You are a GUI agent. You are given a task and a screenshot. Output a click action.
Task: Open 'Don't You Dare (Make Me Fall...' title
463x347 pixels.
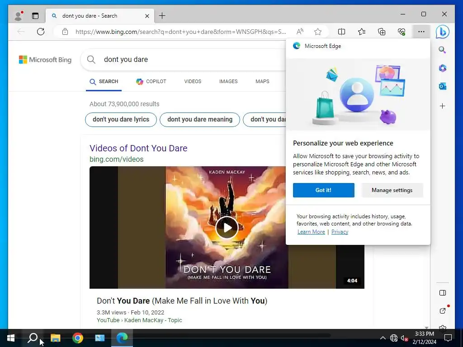pyautogui.click(x=182, y=301)
